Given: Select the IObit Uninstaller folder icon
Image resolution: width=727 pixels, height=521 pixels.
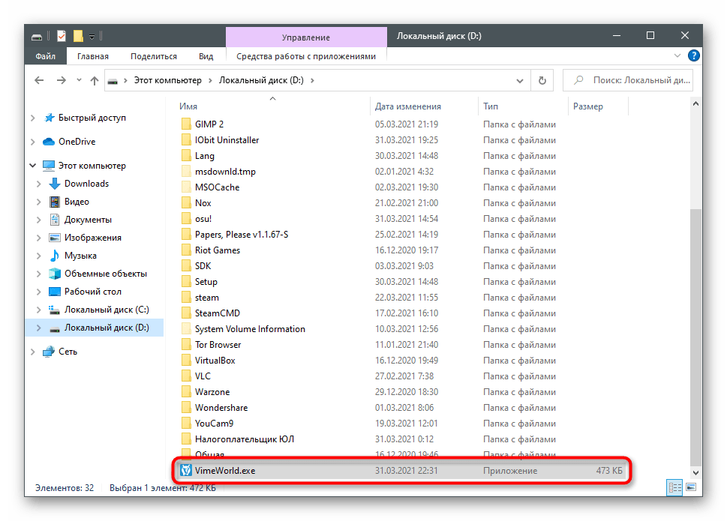Looking at the screenshot, I should coord(186,139).
